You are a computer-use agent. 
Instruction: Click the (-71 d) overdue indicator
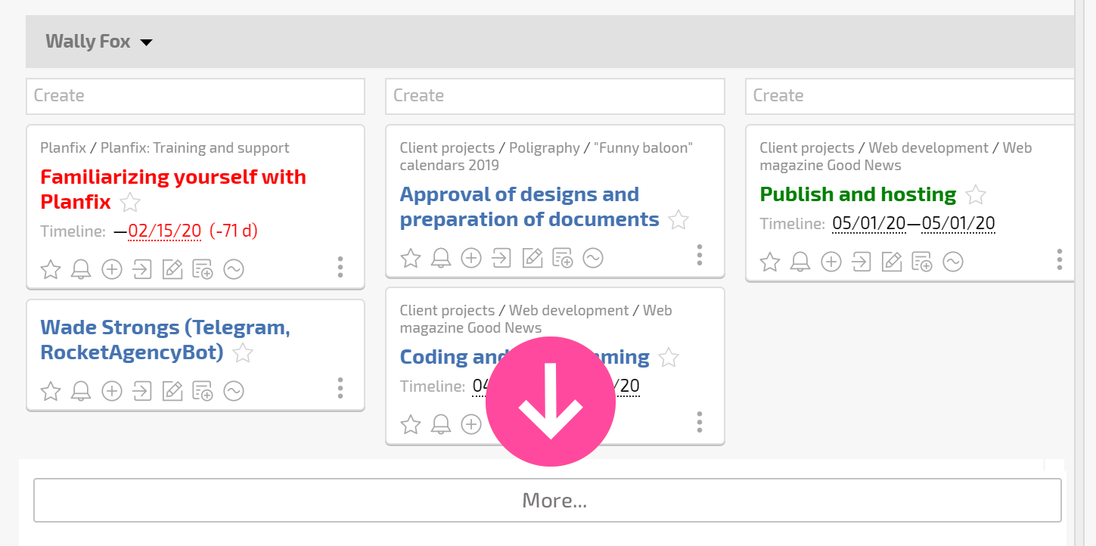coord(234,231)
